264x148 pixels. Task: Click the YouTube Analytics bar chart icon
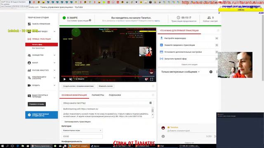click(x=29, y=70)
